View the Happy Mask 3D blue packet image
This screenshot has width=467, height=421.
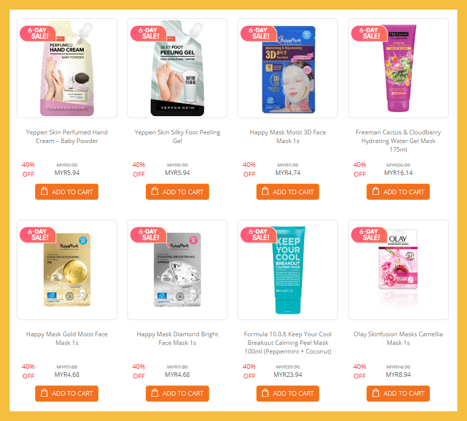click(x=288, y=68)
